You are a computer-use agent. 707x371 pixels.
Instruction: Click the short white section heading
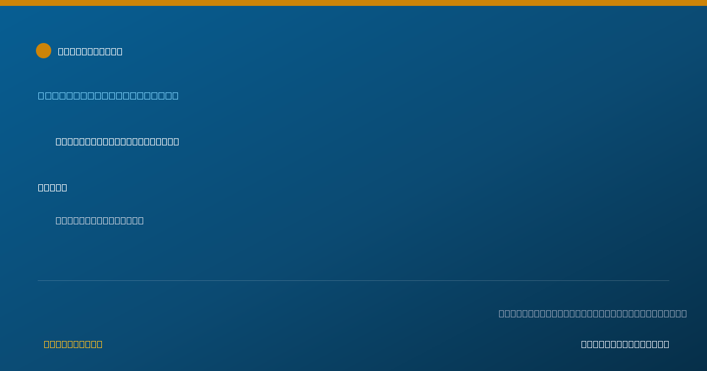coord(52,187)
